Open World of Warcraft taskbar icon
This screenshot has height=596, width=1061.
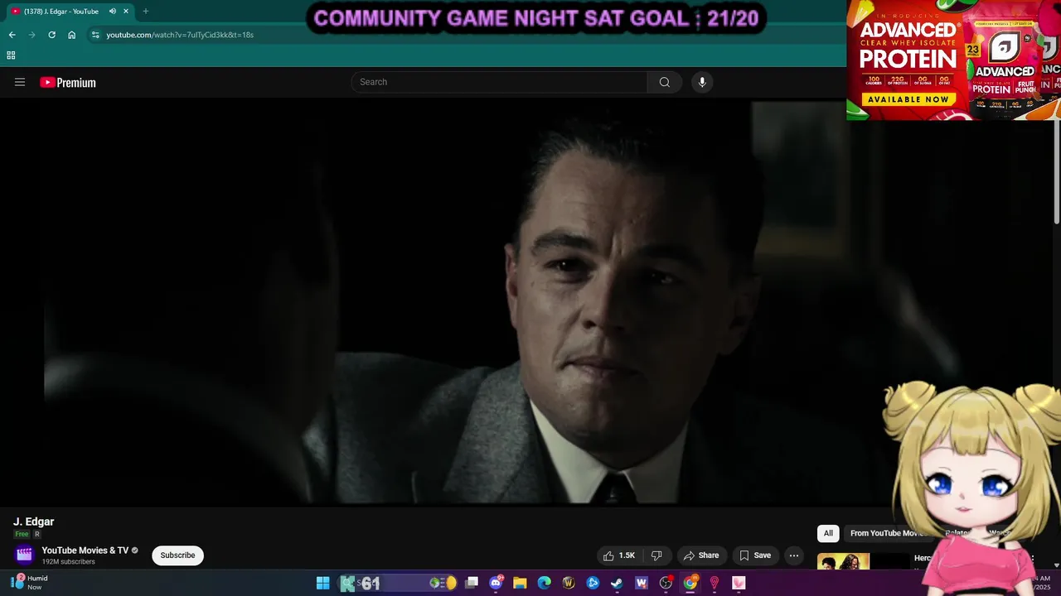point(569,583)
